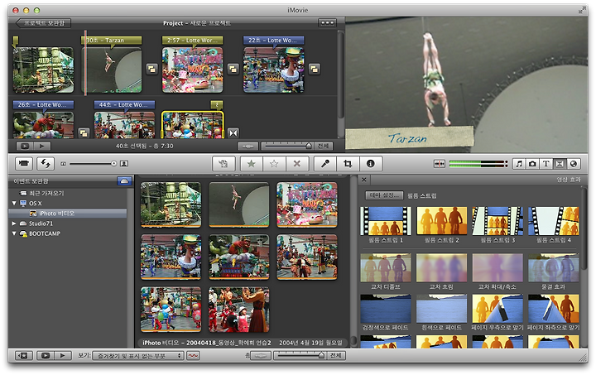The image size is (596, 375).
Task: Select the 2:57 Lotte World project clip
Action: [x=192, y=70]
